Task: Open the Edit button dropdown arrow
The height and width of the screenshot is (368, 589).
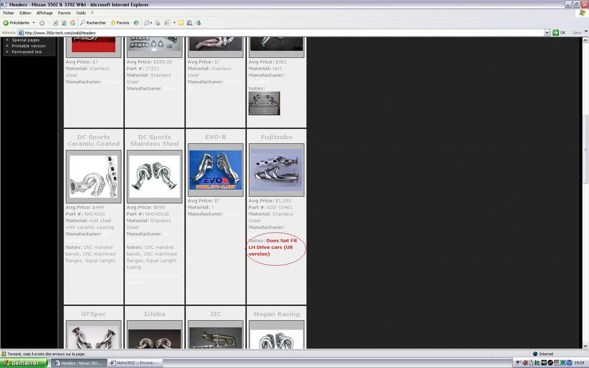Action: (173, 23)
